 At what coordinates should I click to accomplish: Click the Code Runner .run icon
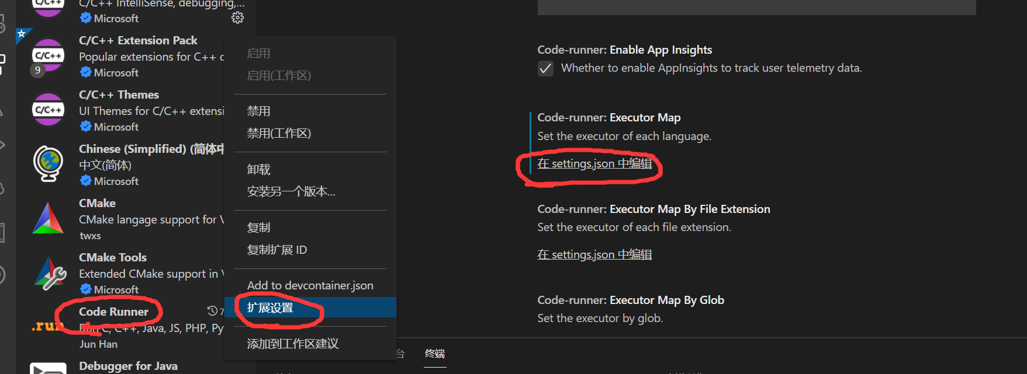pyautogui.click(x=47, y=327)
